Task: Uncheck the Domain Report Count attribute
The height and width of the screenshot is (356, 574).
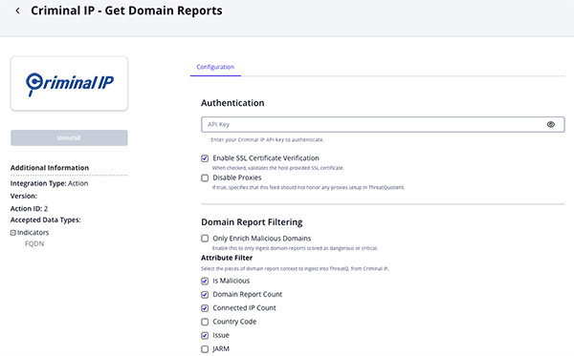Action: click(205, 294)
